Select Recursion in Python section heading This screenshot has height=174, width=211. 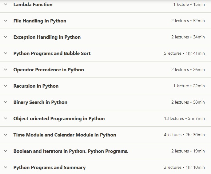tap(36, 86)
